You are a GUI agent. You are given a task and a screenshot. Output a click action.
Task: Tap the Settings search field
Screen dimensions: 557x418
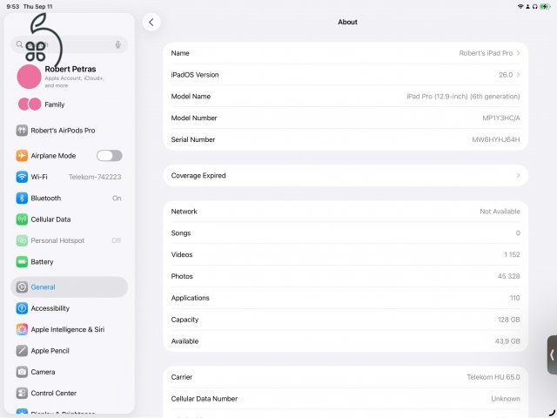click(70, 44)
